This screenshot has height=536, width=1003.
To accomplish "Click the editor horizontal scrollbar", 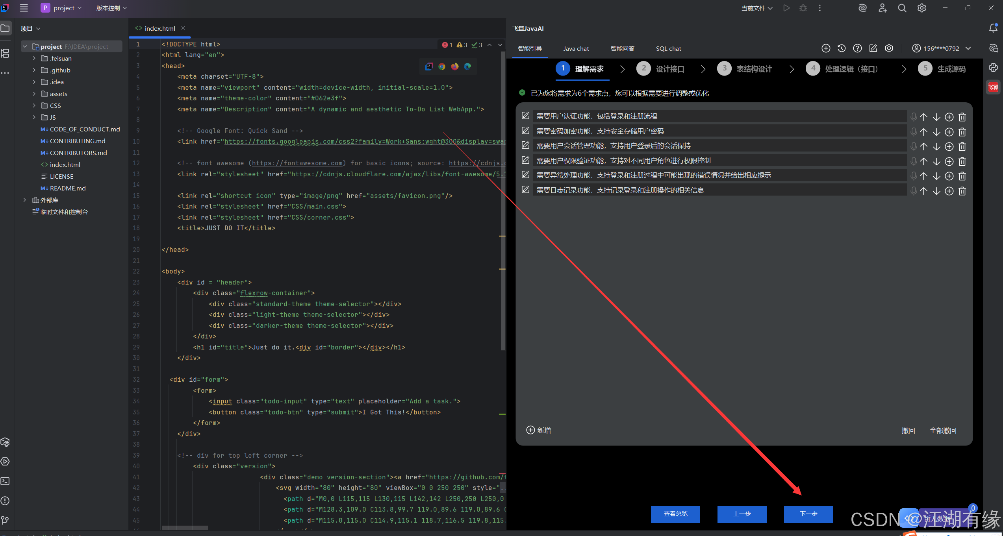I will coord(185,528).
